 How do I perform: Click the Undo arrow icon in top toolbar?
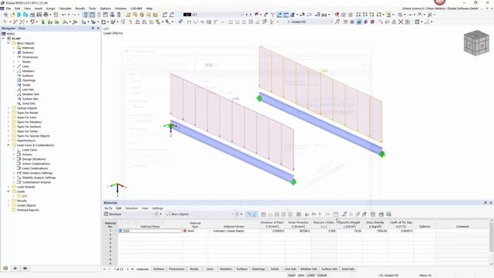64,15
